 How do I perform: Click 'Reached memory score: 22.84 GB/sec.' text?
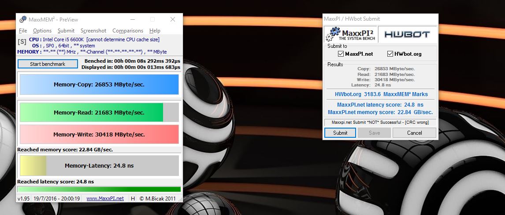(65, 150)
